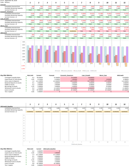The height and width of the screenshot is (166, 129).
Task: Click the period 12 column header in the top table
Action: point(125,2)
